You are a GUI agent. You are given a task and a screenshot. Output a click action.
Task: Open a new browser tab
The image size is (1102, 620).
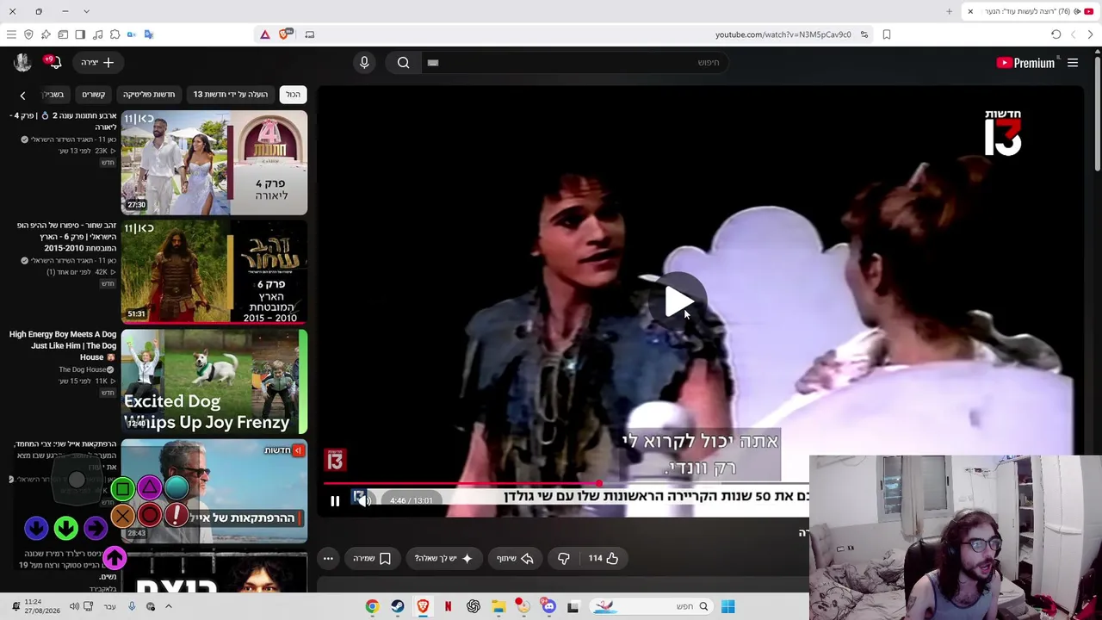point(949,11)
